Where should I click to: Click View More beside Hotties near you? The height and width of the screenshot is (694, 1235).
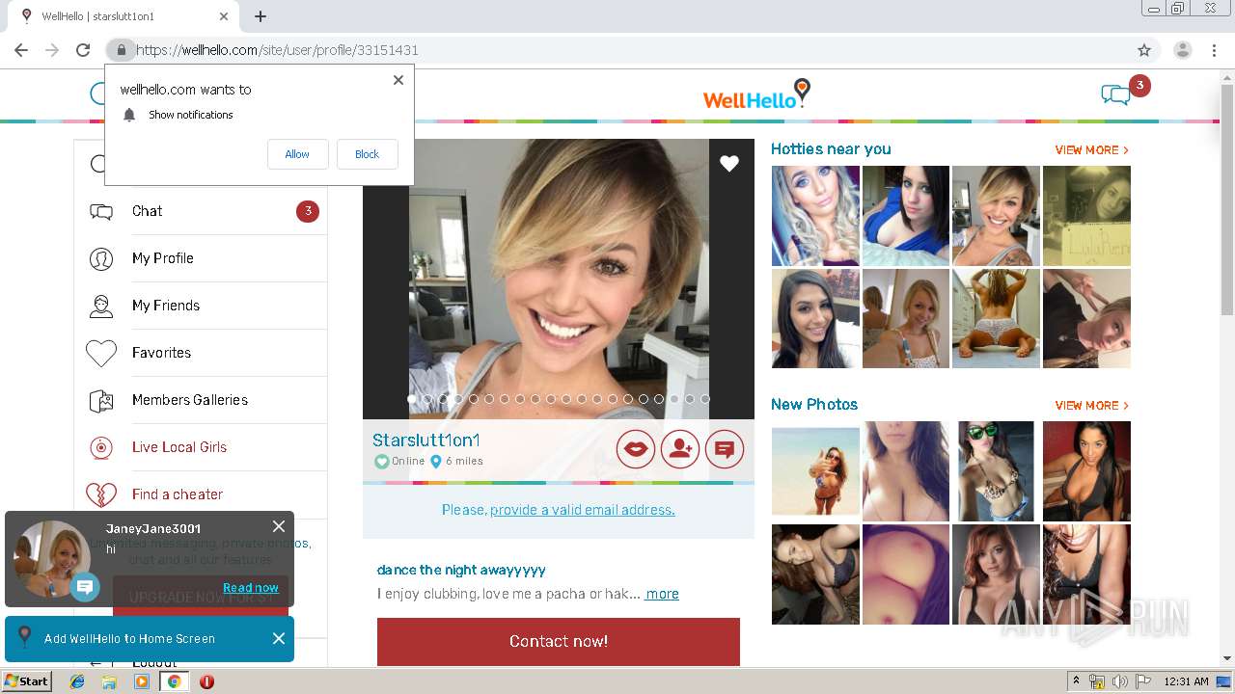[x=1091, y=150]
